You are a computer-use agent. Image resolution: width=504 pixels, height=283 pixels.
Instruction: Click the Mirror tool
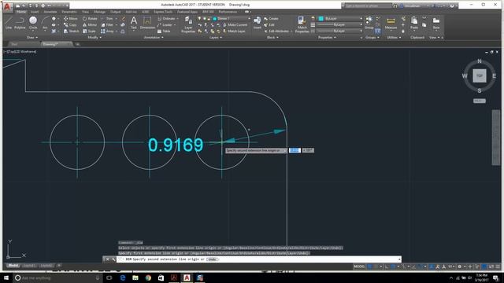89,24
